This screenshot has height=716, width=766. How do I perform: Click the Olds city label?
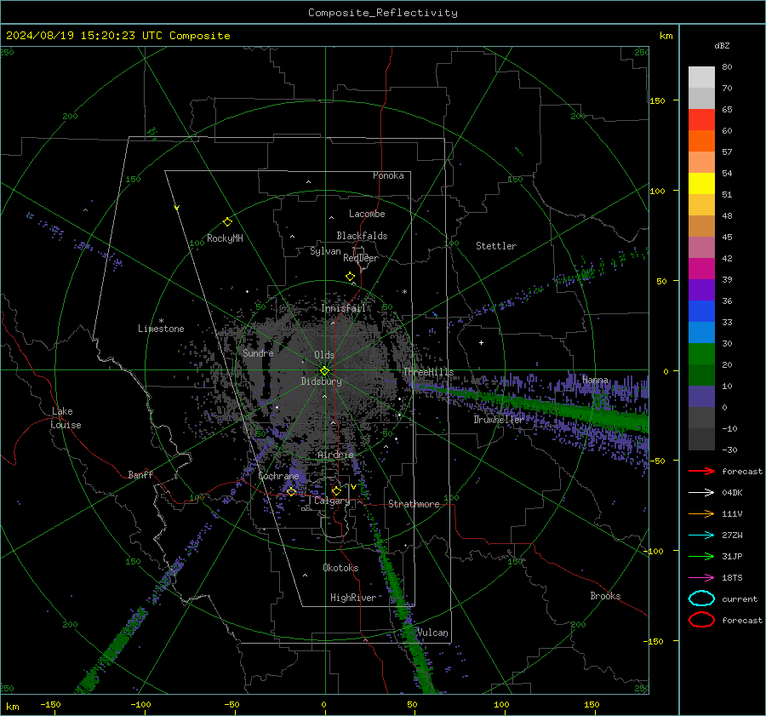point(324,355)
